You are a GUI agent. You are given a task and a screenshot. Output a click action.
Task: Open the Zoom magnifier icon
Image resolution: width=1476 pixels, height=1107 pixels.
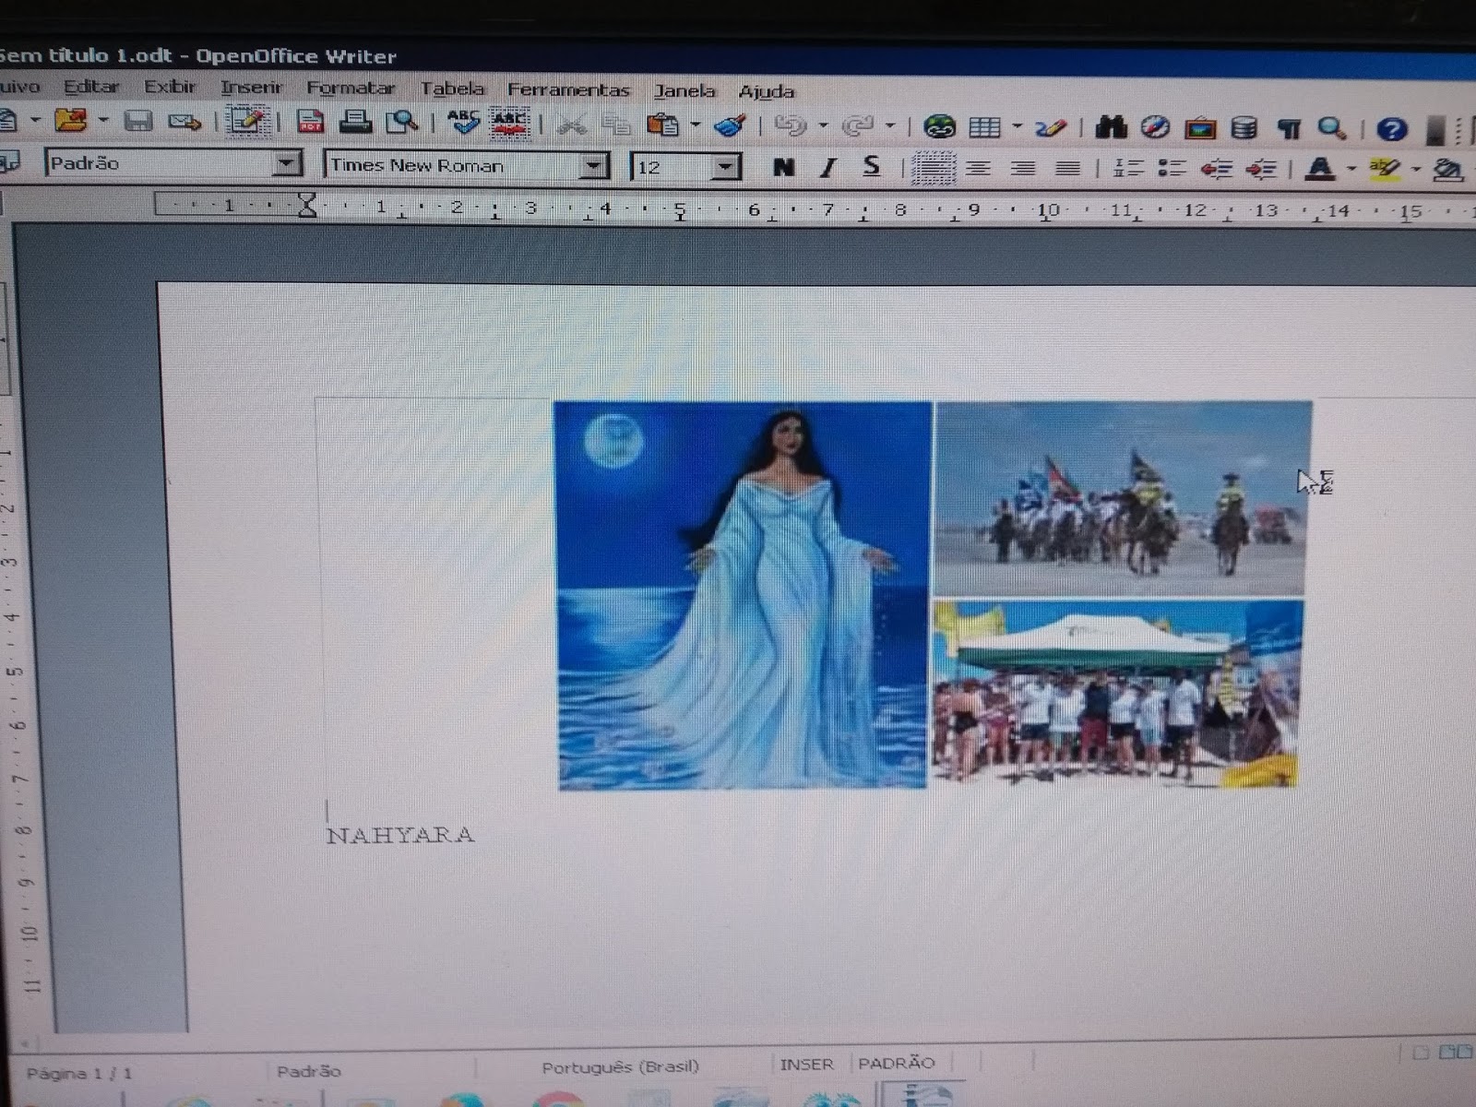(x=1331, y=128)
